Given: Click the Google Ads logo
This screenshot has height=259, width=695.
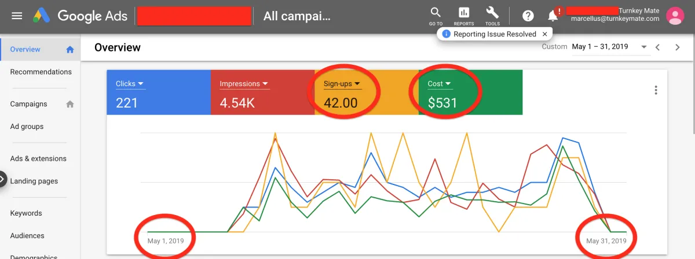Looking at the screenshot, I should point(80,16).
